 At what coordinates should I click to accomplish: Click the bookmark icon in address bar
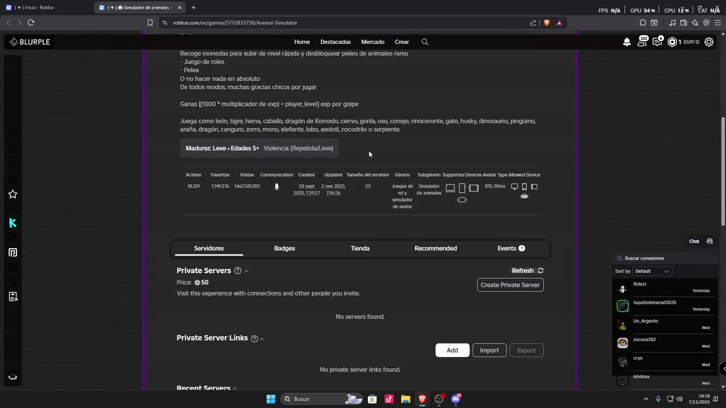click(x=150, y=23)
